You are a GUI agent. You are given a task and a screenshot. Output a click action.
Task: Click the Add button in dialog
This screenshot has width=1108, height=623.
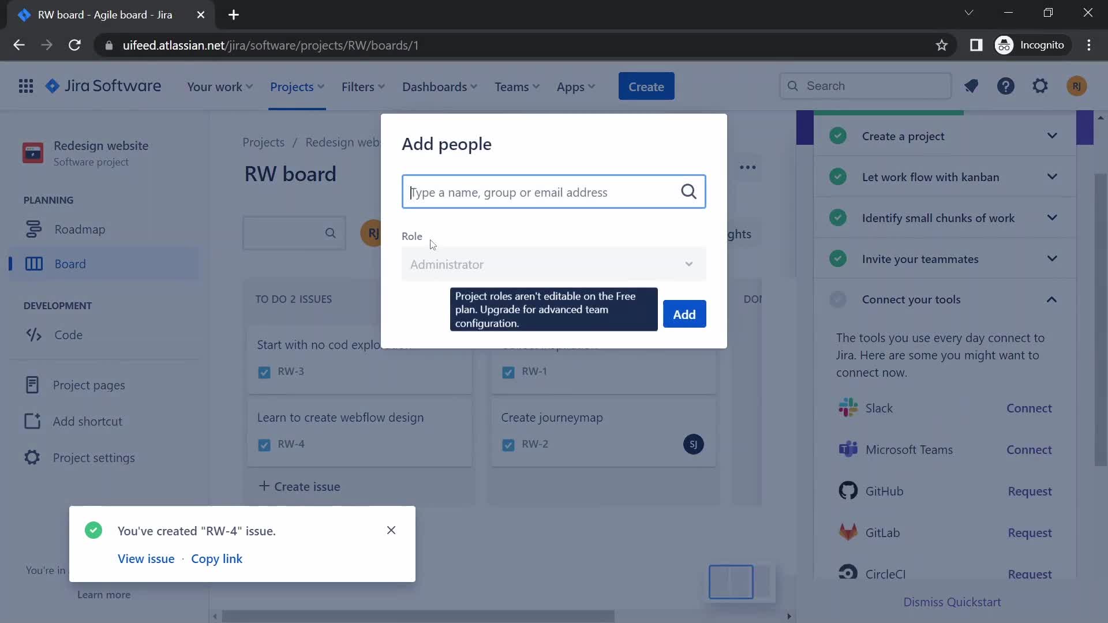click(x=684, y=313)
